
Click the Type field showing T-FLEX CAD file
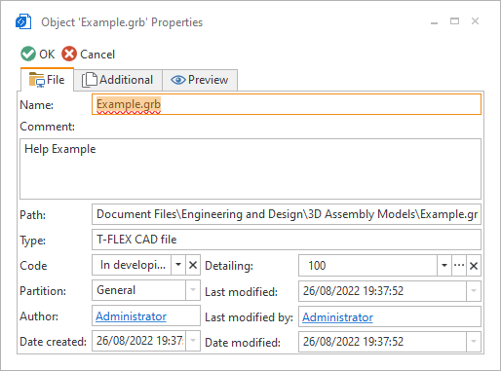tap(287, 240)
